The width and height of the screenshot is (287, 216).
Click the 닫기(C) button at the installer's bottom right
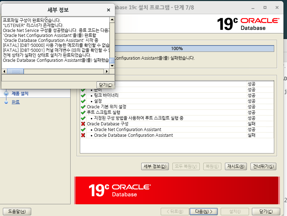[x=266, y=211]
